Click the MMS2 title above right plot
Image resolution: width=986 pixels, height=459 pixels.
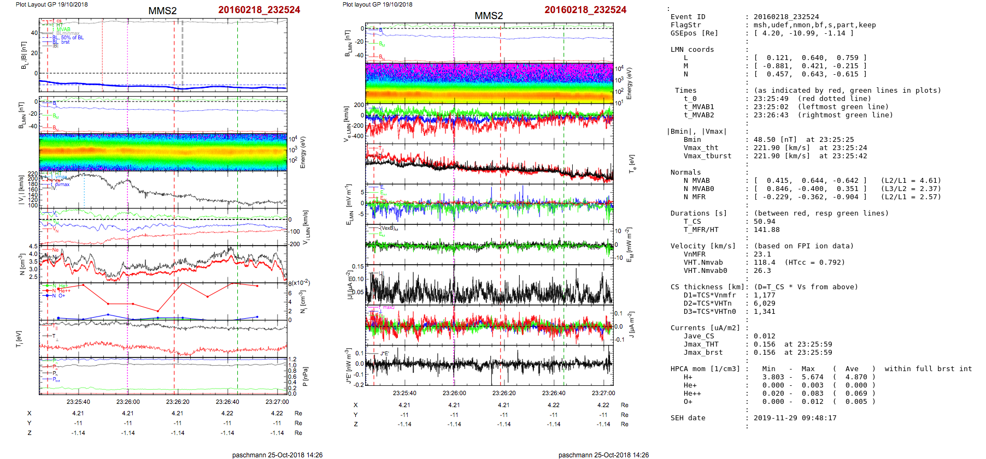489,16
